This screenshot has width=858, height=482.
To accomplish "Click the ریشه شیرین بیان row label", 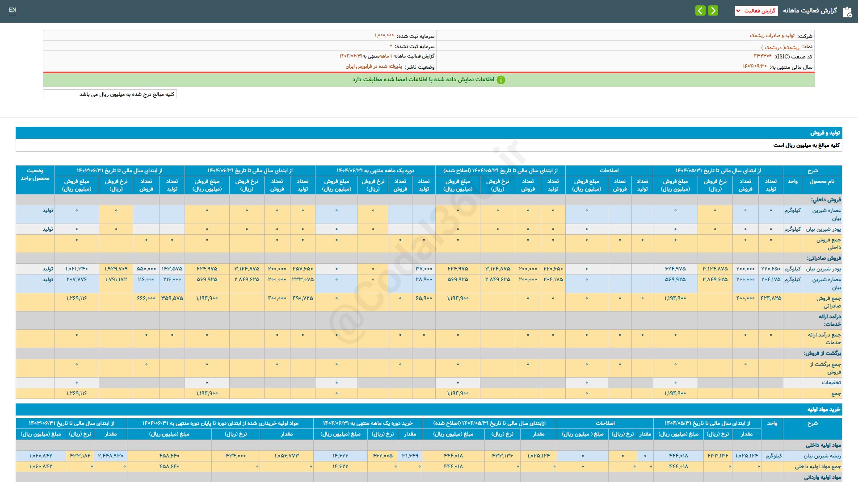I will (x=822, y=456).
